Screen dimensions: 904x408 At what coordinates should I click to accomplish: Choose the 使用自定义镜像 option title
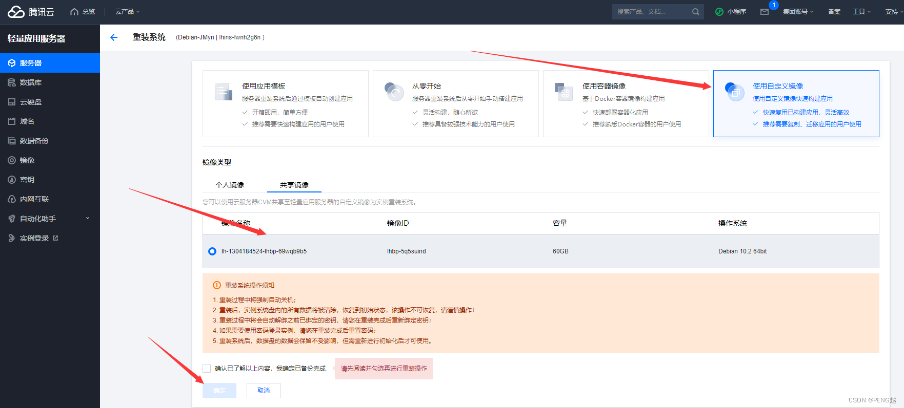click(778, 86)
